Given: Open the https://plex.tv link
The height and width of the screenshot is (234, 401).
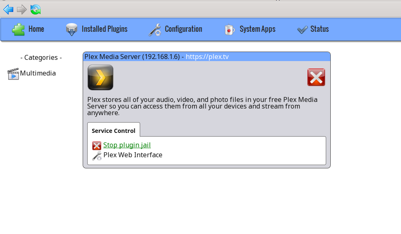Looking at the screenshot, I should tap(207, 57).
